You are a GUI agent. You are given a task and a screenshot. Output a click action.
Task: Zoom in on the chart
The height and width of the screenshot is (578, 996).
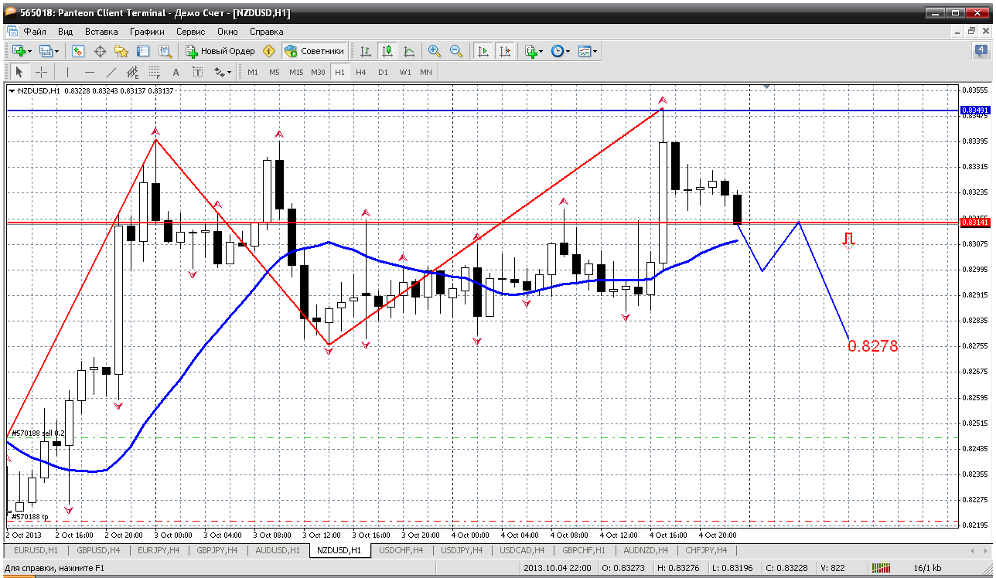[x=435, y=51]
